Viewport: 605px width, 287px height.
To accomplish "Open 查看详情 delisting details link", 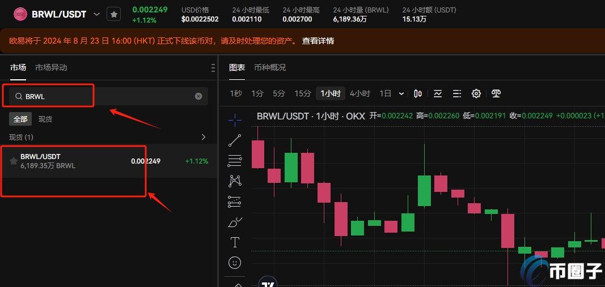I will pyautogui.click(x=318, y=41).
